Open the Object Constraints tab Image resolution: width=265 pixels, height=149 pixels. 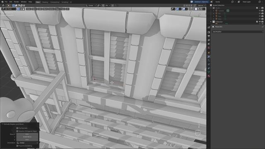click(x=209, y=68)
